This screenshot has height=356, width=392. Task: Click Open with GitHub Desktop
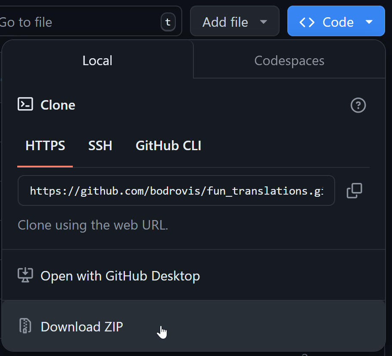120,276
